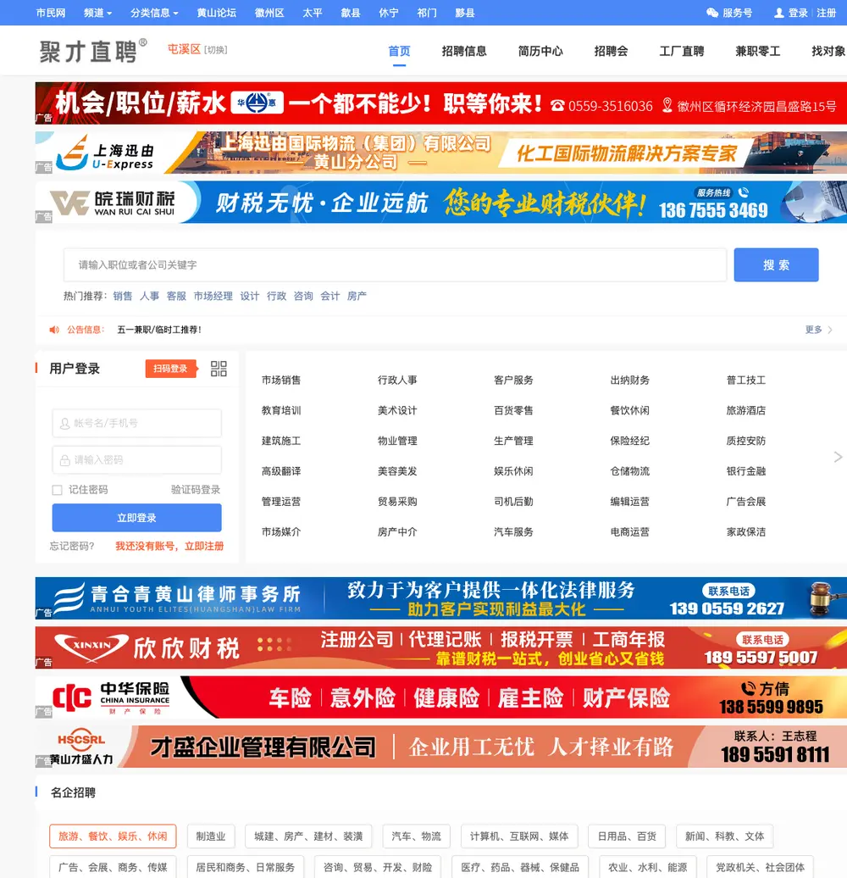Viewport: 847px width, 878px height.
Task: Click the user icon beside 登录
Action: click(x=778, y=13)
